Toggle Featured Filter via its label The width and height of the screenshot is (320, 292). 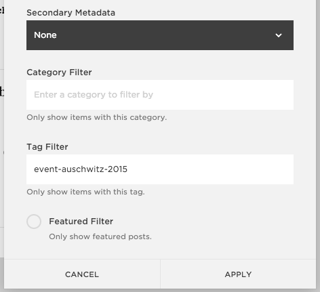pyautogui.click(x=81, y=222)
